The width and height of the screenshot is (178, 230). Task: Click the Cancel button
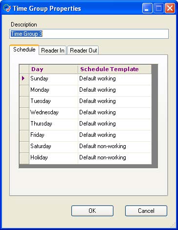(146, 211)
